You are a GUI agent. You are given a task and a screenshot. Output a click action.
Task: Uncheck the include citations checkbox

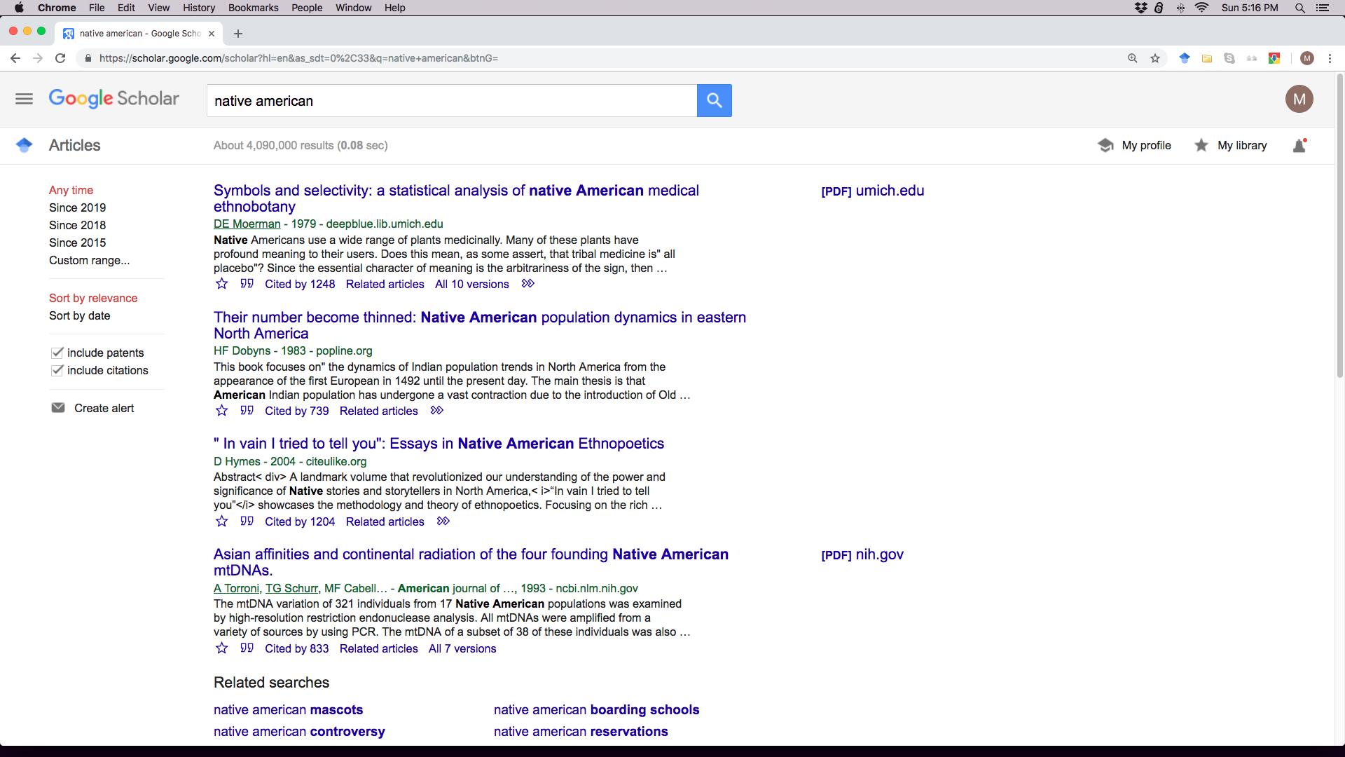point(57,370)
